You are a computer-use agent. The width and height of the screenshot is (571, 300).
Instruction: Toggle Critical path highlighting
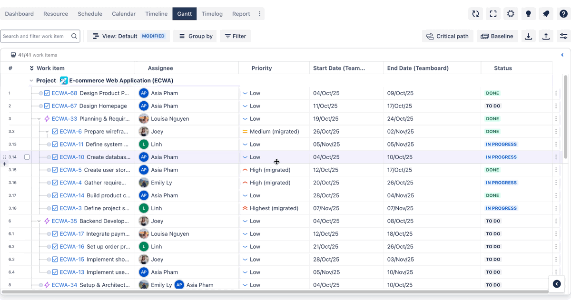tap(447, 36)
